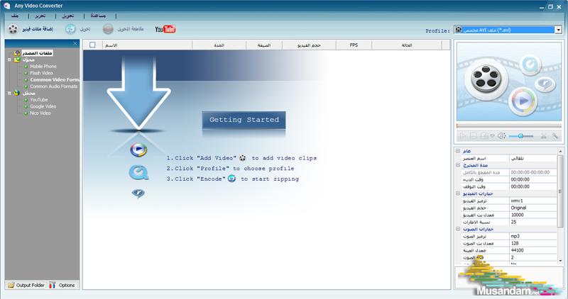The height and width of the screenshot is (299, 568).
Task: Tick the select-all checkbox in the list header
Action: coord(92,45)
